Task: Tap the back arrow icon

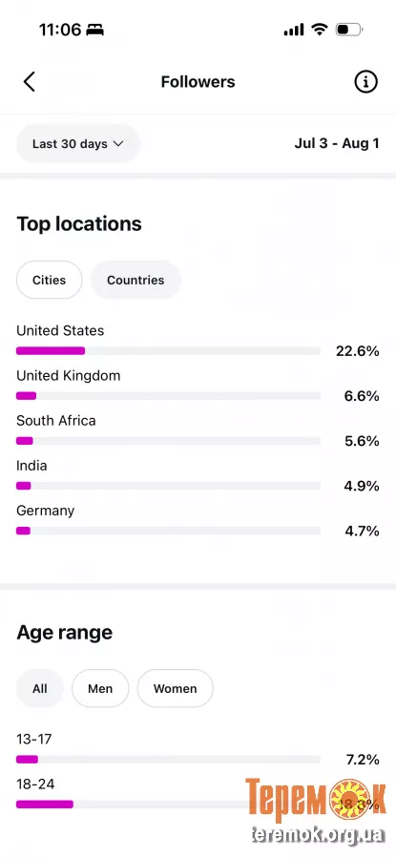Action: [x=30, y=82]
